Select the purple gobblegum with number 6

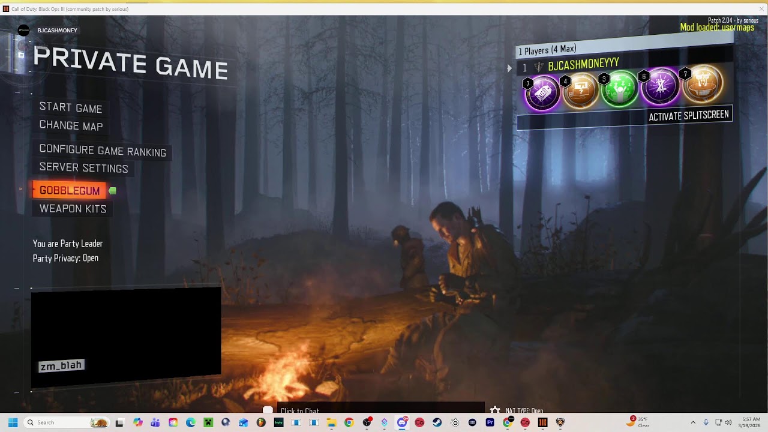click(660, 86)
